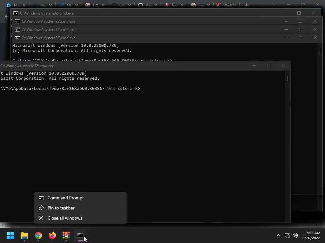
Task: Launch Google Chrome from the taskbar
Action: tap(38, 235)
